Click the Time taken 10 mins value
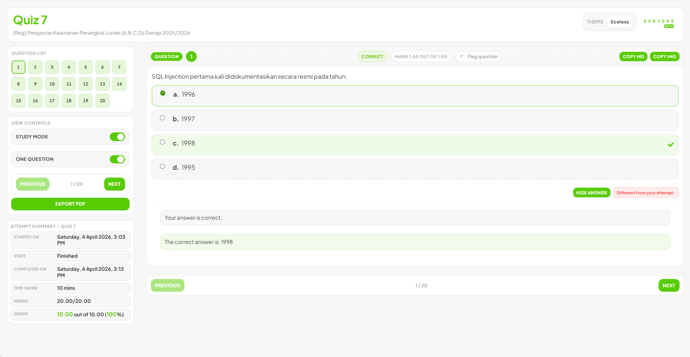This screenshot has height=357, width=690. pos(66,288)
